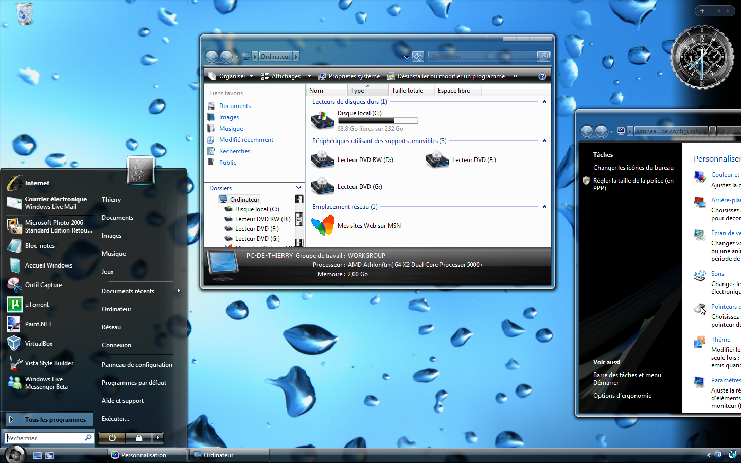
Task: Open Lecteur DVD (G:) in file list
Action: (x=347, y=187)
